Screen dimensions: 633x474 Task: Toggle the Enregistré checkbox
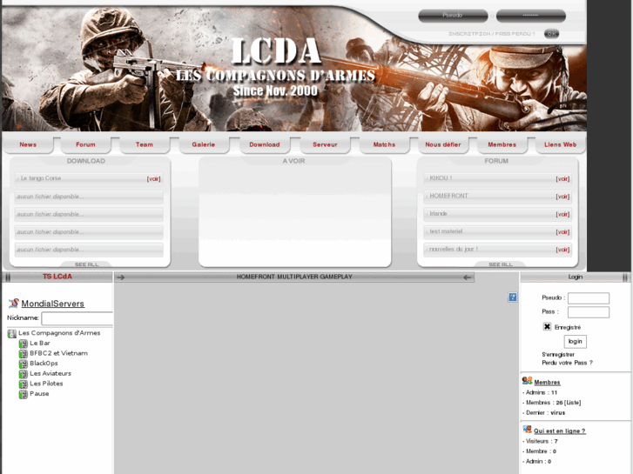pos(547,326)
